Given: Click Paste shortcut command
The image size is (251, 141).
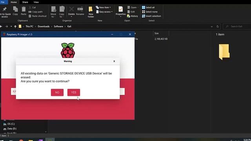Looking at the screenshot, I should coord(38,16).
